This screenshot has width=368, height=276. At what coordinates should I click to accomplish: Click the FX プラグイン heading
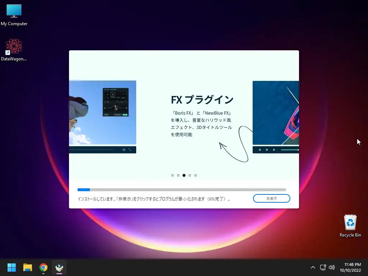click(x=202, y=100)
